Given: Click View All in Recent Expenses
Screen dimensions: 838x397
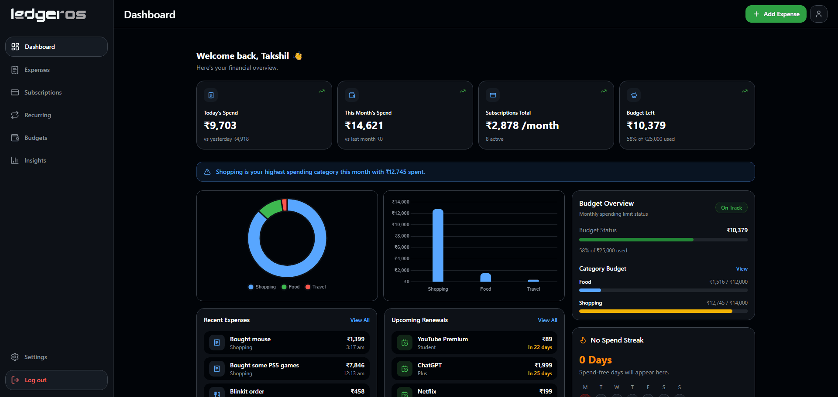Looking at the screenshot, I should coord(360,320).
